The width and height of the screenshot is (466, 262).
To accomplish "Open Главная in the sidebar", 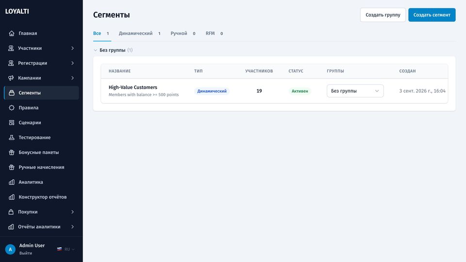I will coord(41,33).
